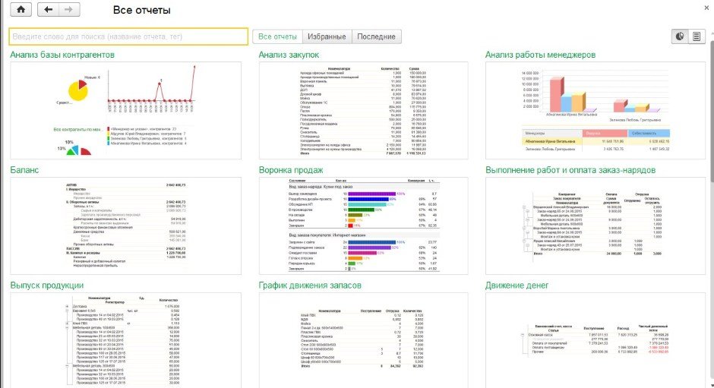
Task: Open the Избранные tab
Action: [x=326, y=36]
